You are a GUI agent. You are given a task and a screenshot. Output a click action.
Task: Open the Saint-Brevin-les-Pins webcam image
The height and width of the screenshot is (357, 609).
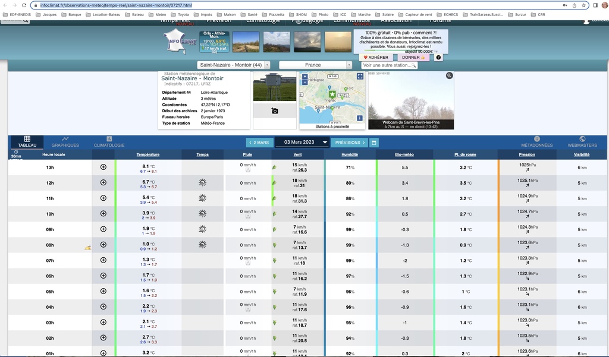(x=411, y=100)
